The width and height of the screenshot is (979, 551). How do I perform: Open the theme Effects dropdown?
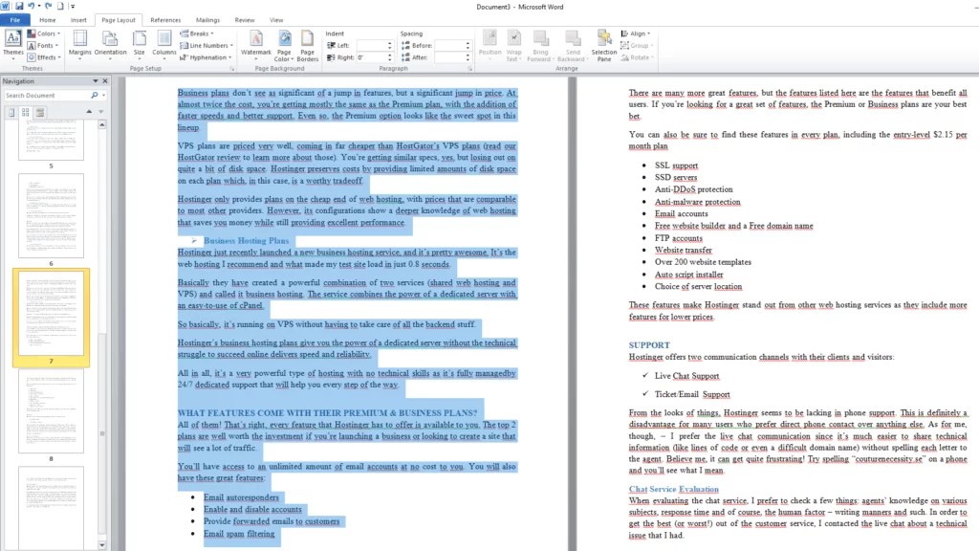(x=44, y=57)
